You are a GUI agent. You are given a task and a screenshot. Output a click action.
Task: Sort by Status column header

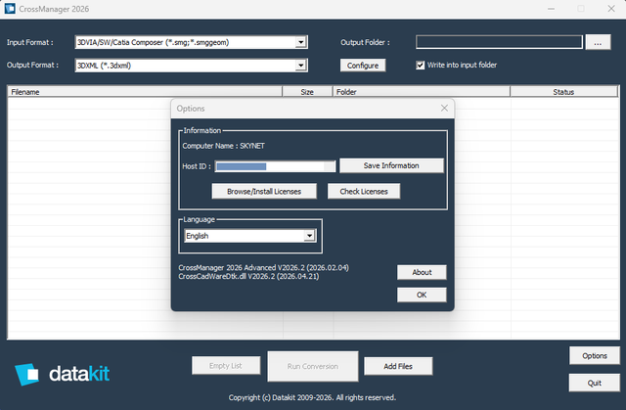[x=563, y=92]
